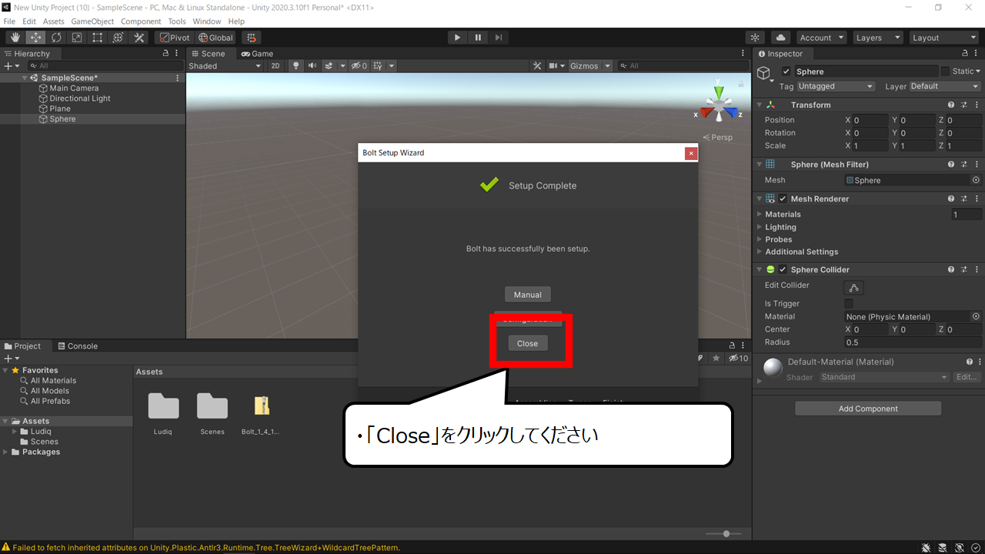The height and width of the screenshot is (554, 985).
Task: Select the Transform tool
Action: [119, 38]
